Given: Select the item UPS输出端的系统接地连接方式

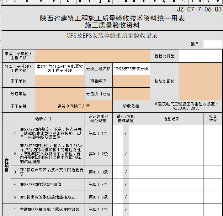Looking at the screenshot, I should 52,197.
